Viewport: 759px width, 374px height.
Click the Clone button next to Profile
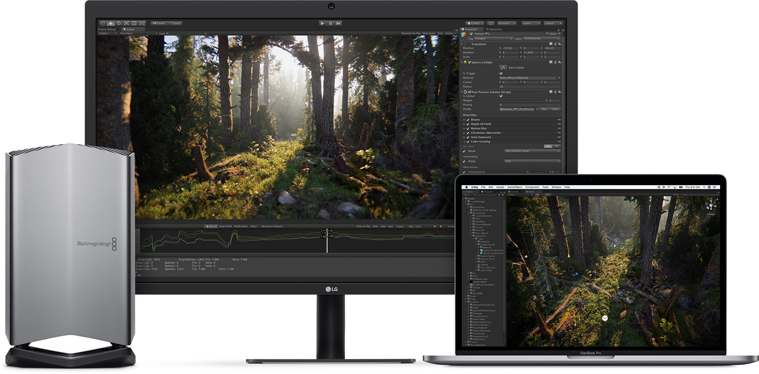pos(556,109)
